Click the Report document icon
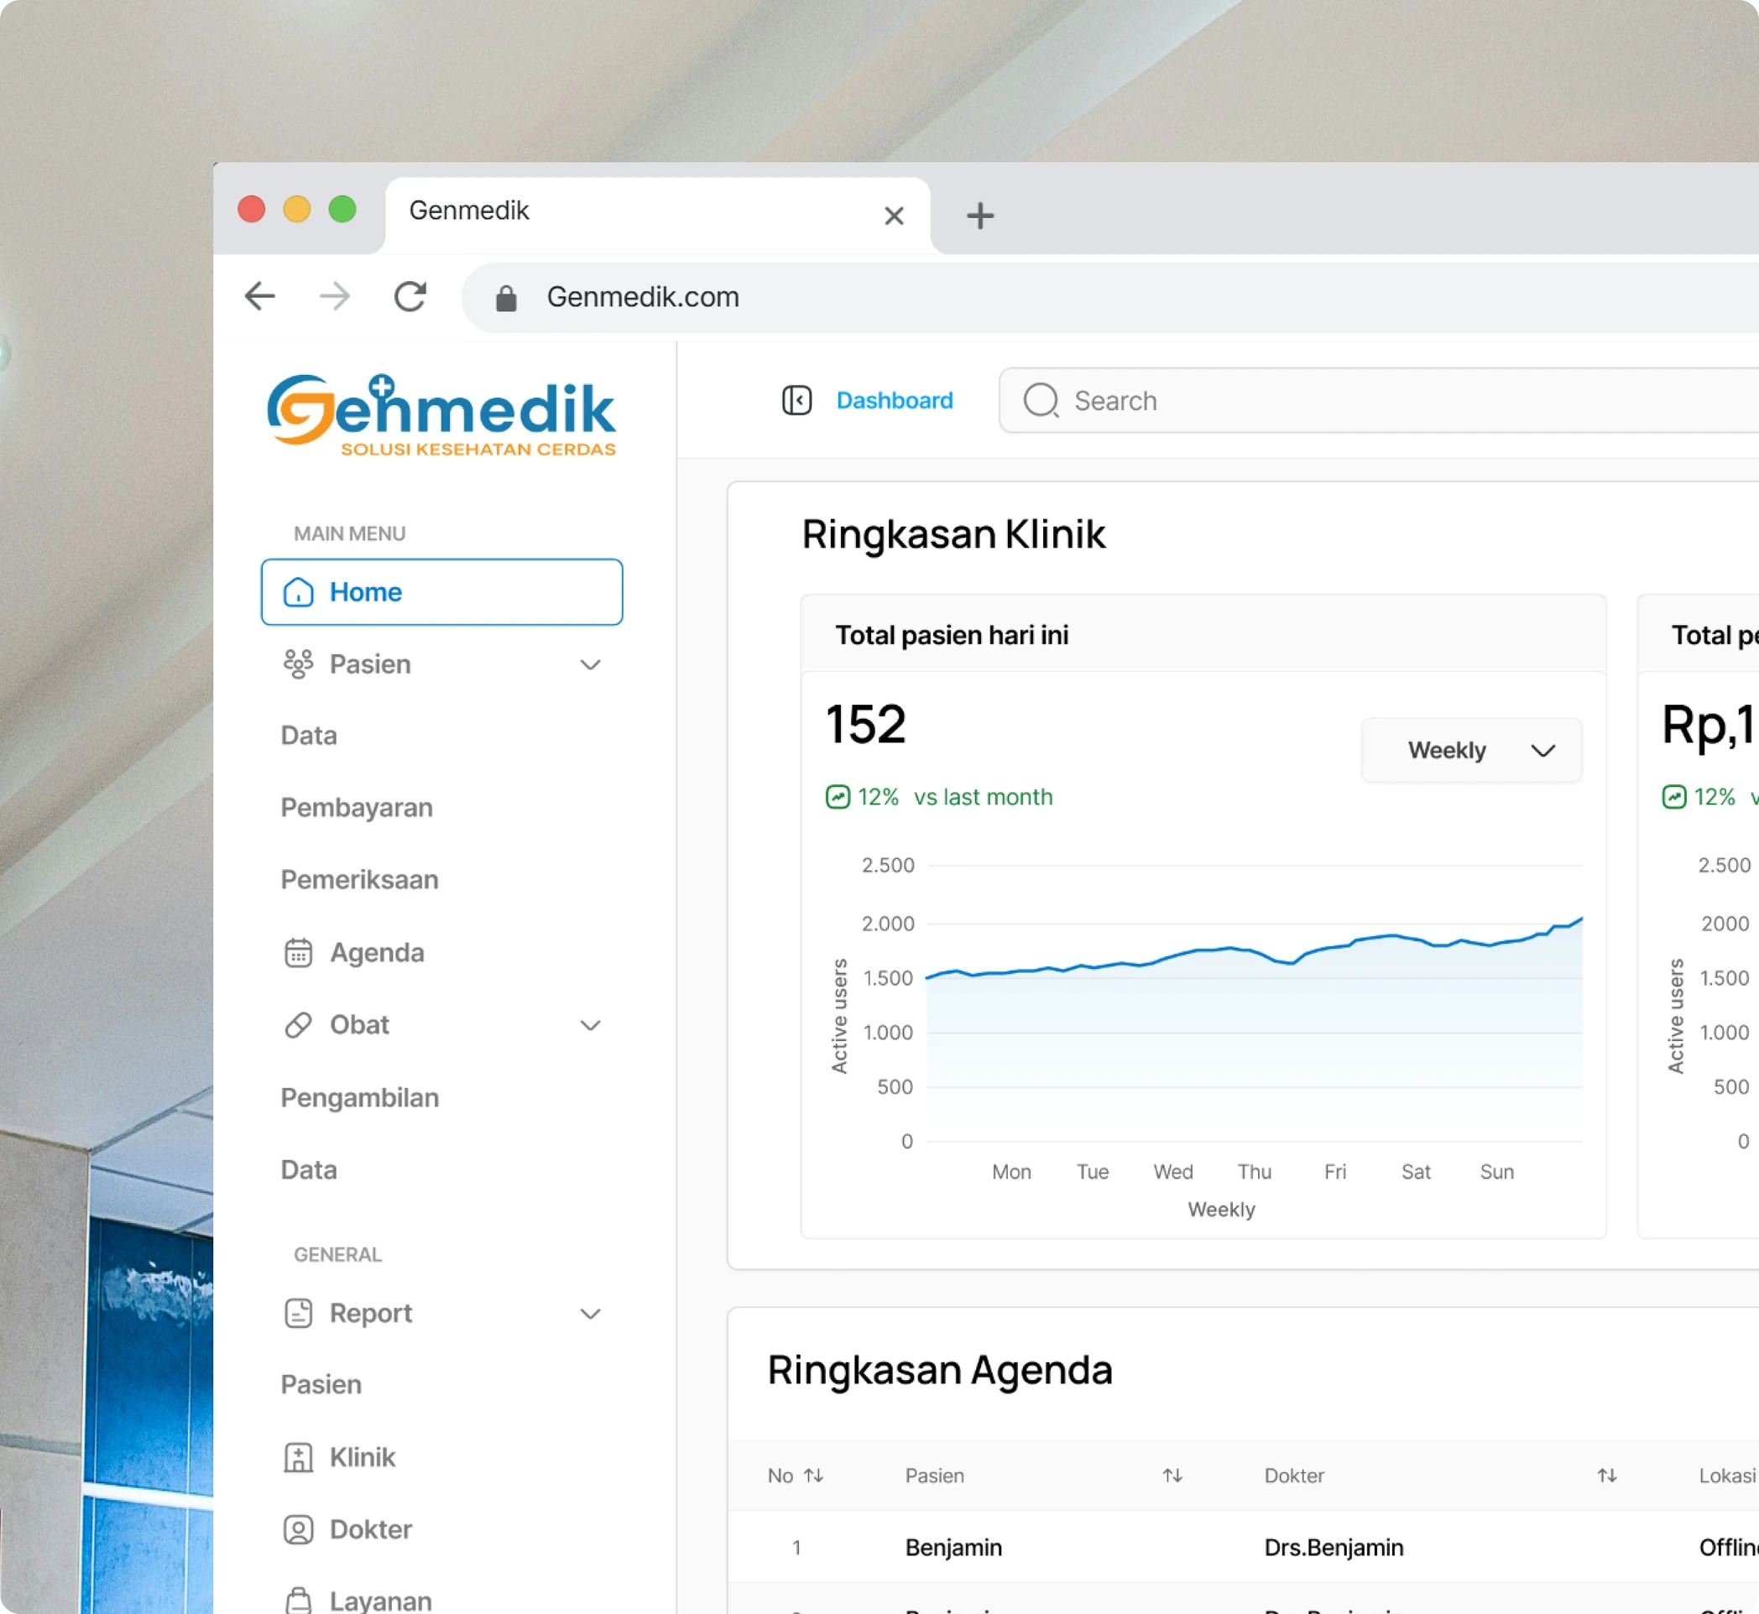Viewport: 1759px width, 1614px height. pos(298,1313)
